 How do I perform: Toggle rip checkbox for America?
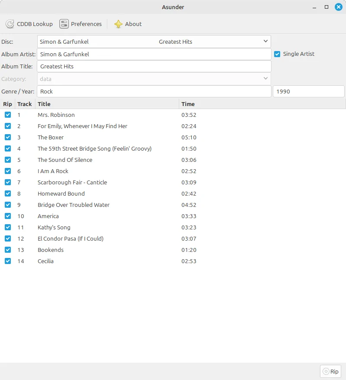[8, 216]
